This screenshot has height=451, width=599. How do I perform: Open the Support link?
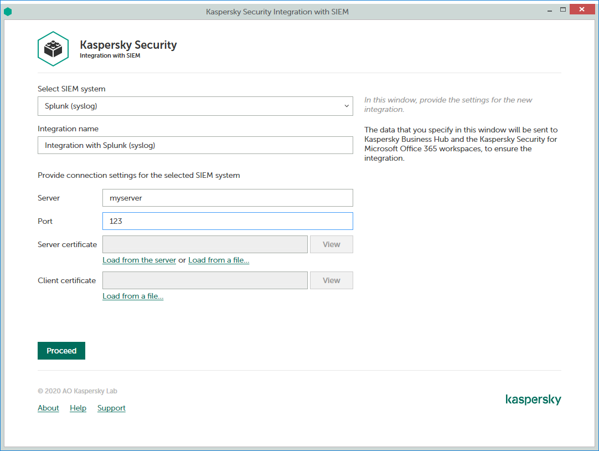coord(111,408)
